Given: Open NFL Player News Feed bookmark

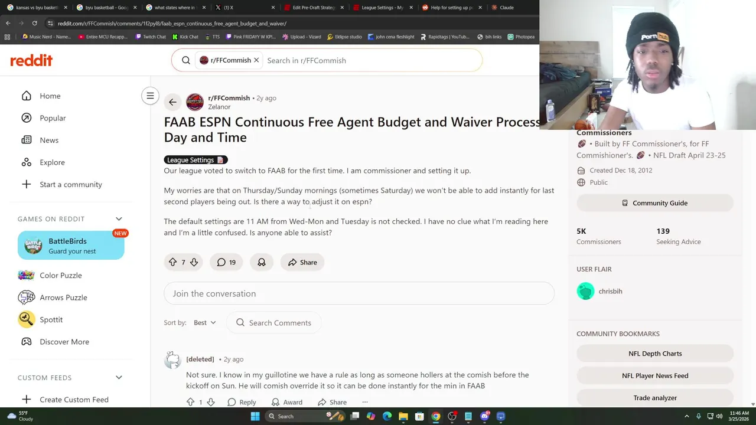Looking at the screenshot, I should pyautogui.click(x=655, y=375).
